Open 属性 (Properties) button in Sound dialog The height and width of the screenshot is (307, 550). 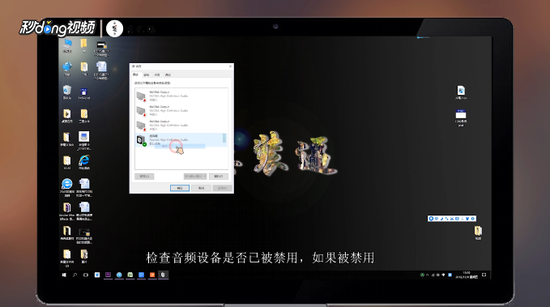pos(219,176)
